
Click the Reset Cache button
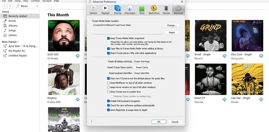(x=142, y=68)
